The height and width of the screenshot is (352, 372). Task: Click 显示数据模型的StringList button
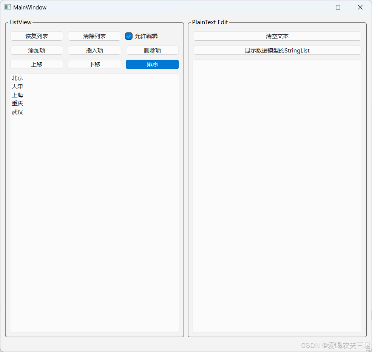277,50
